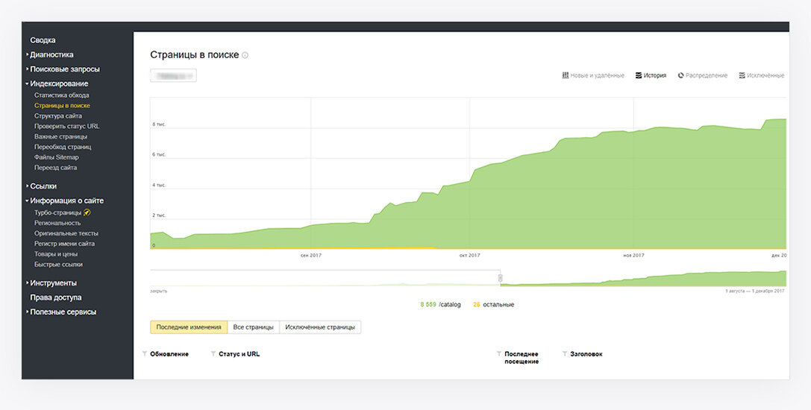The image size is (811, 410).
Task: Click the mini timeline overview chart
Action: [x=468, y=278]
